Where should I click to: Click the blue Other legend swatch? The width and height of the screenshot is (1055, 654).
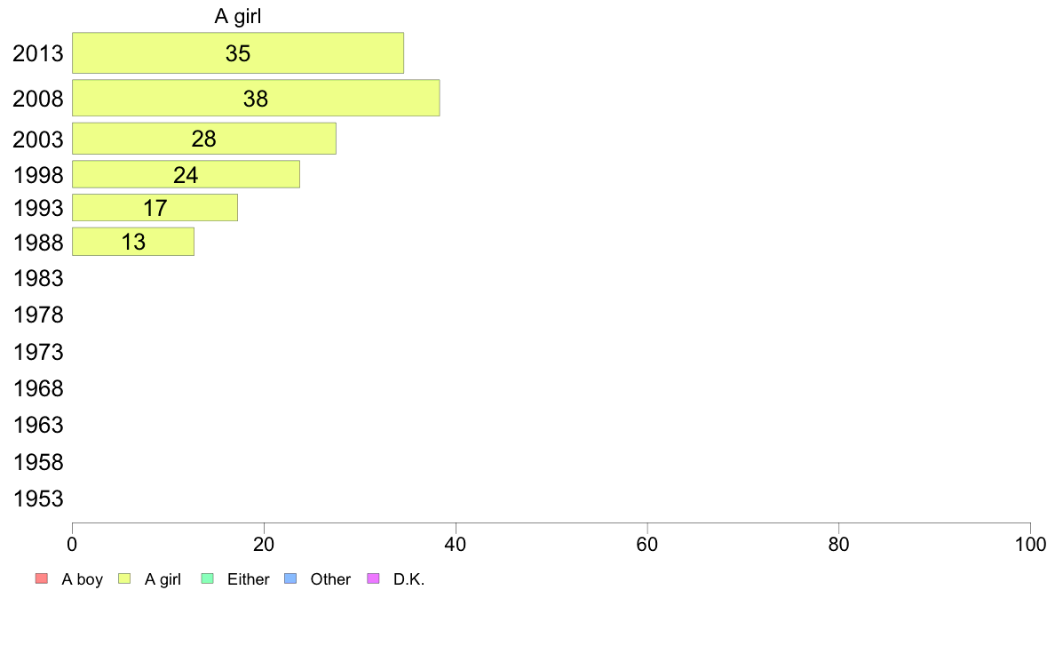coord(290,578)
